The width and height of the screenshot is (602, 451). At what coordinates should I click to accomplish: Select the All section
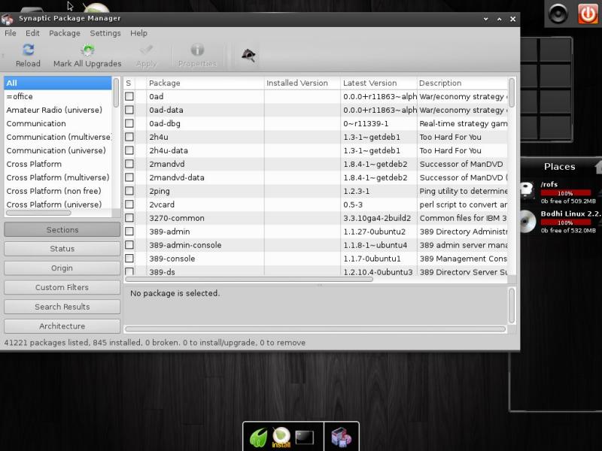[58, 83]
